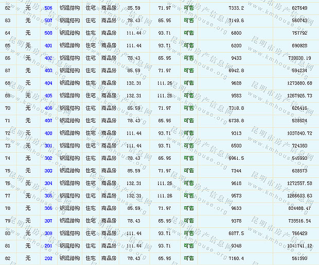Click the 404 room number

click(48, 83)
